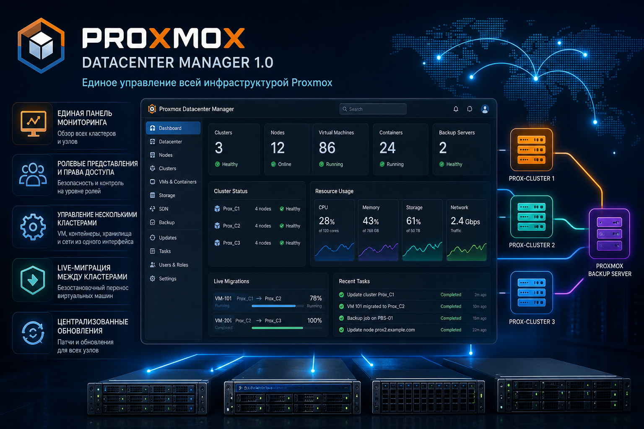Click the Storage sidebar icon

(x=153, y=195)
